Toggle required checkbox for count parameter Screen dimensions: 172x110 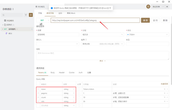click(x=79, y=97)
